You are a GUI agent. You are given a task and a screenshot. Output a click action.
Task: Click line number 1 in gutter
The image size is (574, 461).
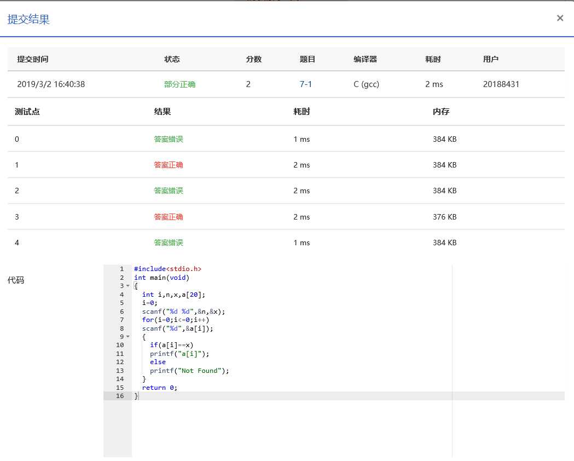tap(122, 269)
